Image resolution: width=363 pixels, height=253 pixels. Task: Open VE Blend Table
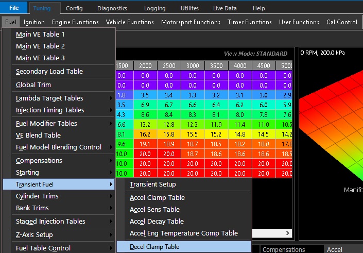point(59,136)
